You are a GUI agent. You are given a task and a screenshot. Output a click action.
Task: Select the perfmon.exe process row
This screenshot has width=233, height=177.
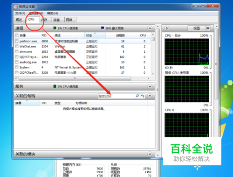point(82,41)
